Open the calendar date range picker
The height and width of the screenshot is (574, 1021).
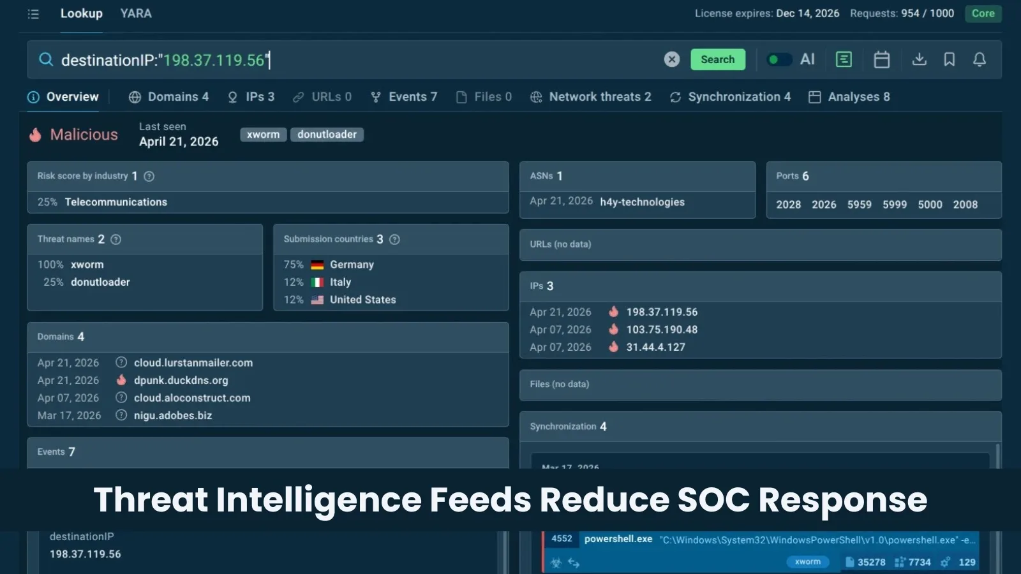point(882,59)
